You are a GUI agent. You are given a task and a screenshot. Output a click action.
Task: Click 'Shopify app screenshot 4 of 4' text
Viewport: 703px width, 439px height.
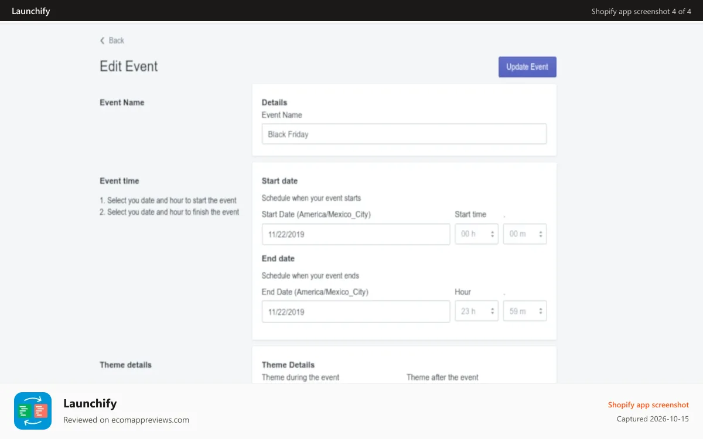(641, 11)
